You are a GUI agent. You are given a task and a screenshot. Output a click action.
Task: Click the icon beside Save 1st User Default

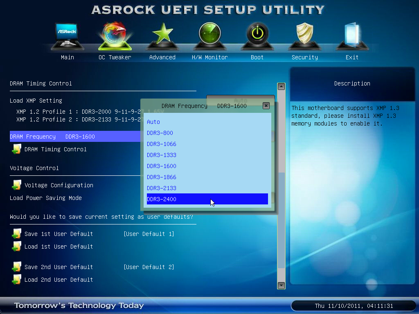(16, 233)
